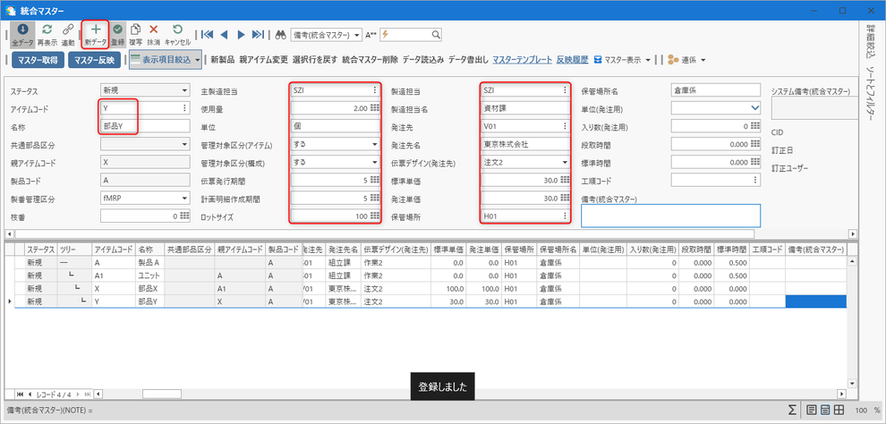This screenshot has height=424, width=886.
Task: Click the 全データ download icon
Action: pyautogui.click(x=22, y=30)
